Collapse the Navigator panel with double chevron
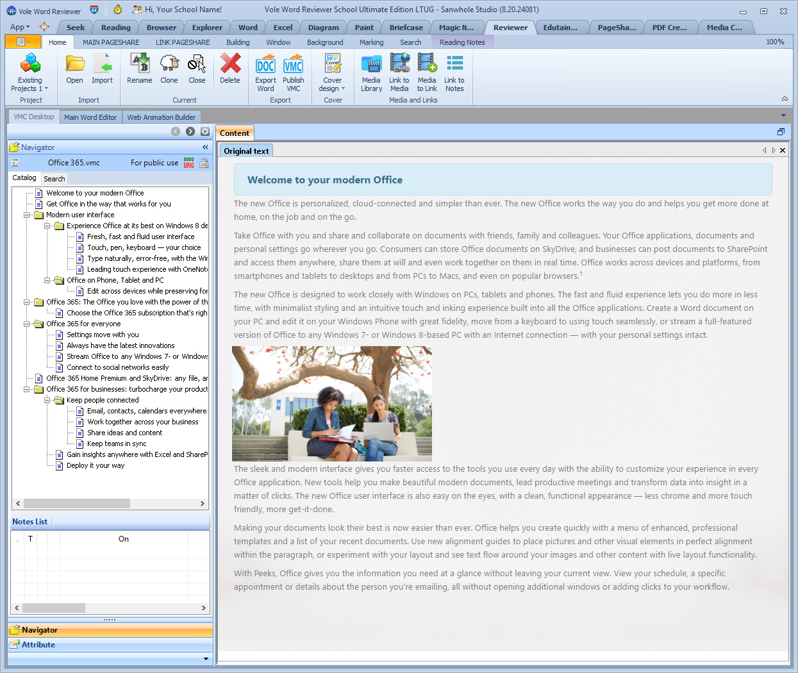This screenshot has width=798, height=673. 205,147
